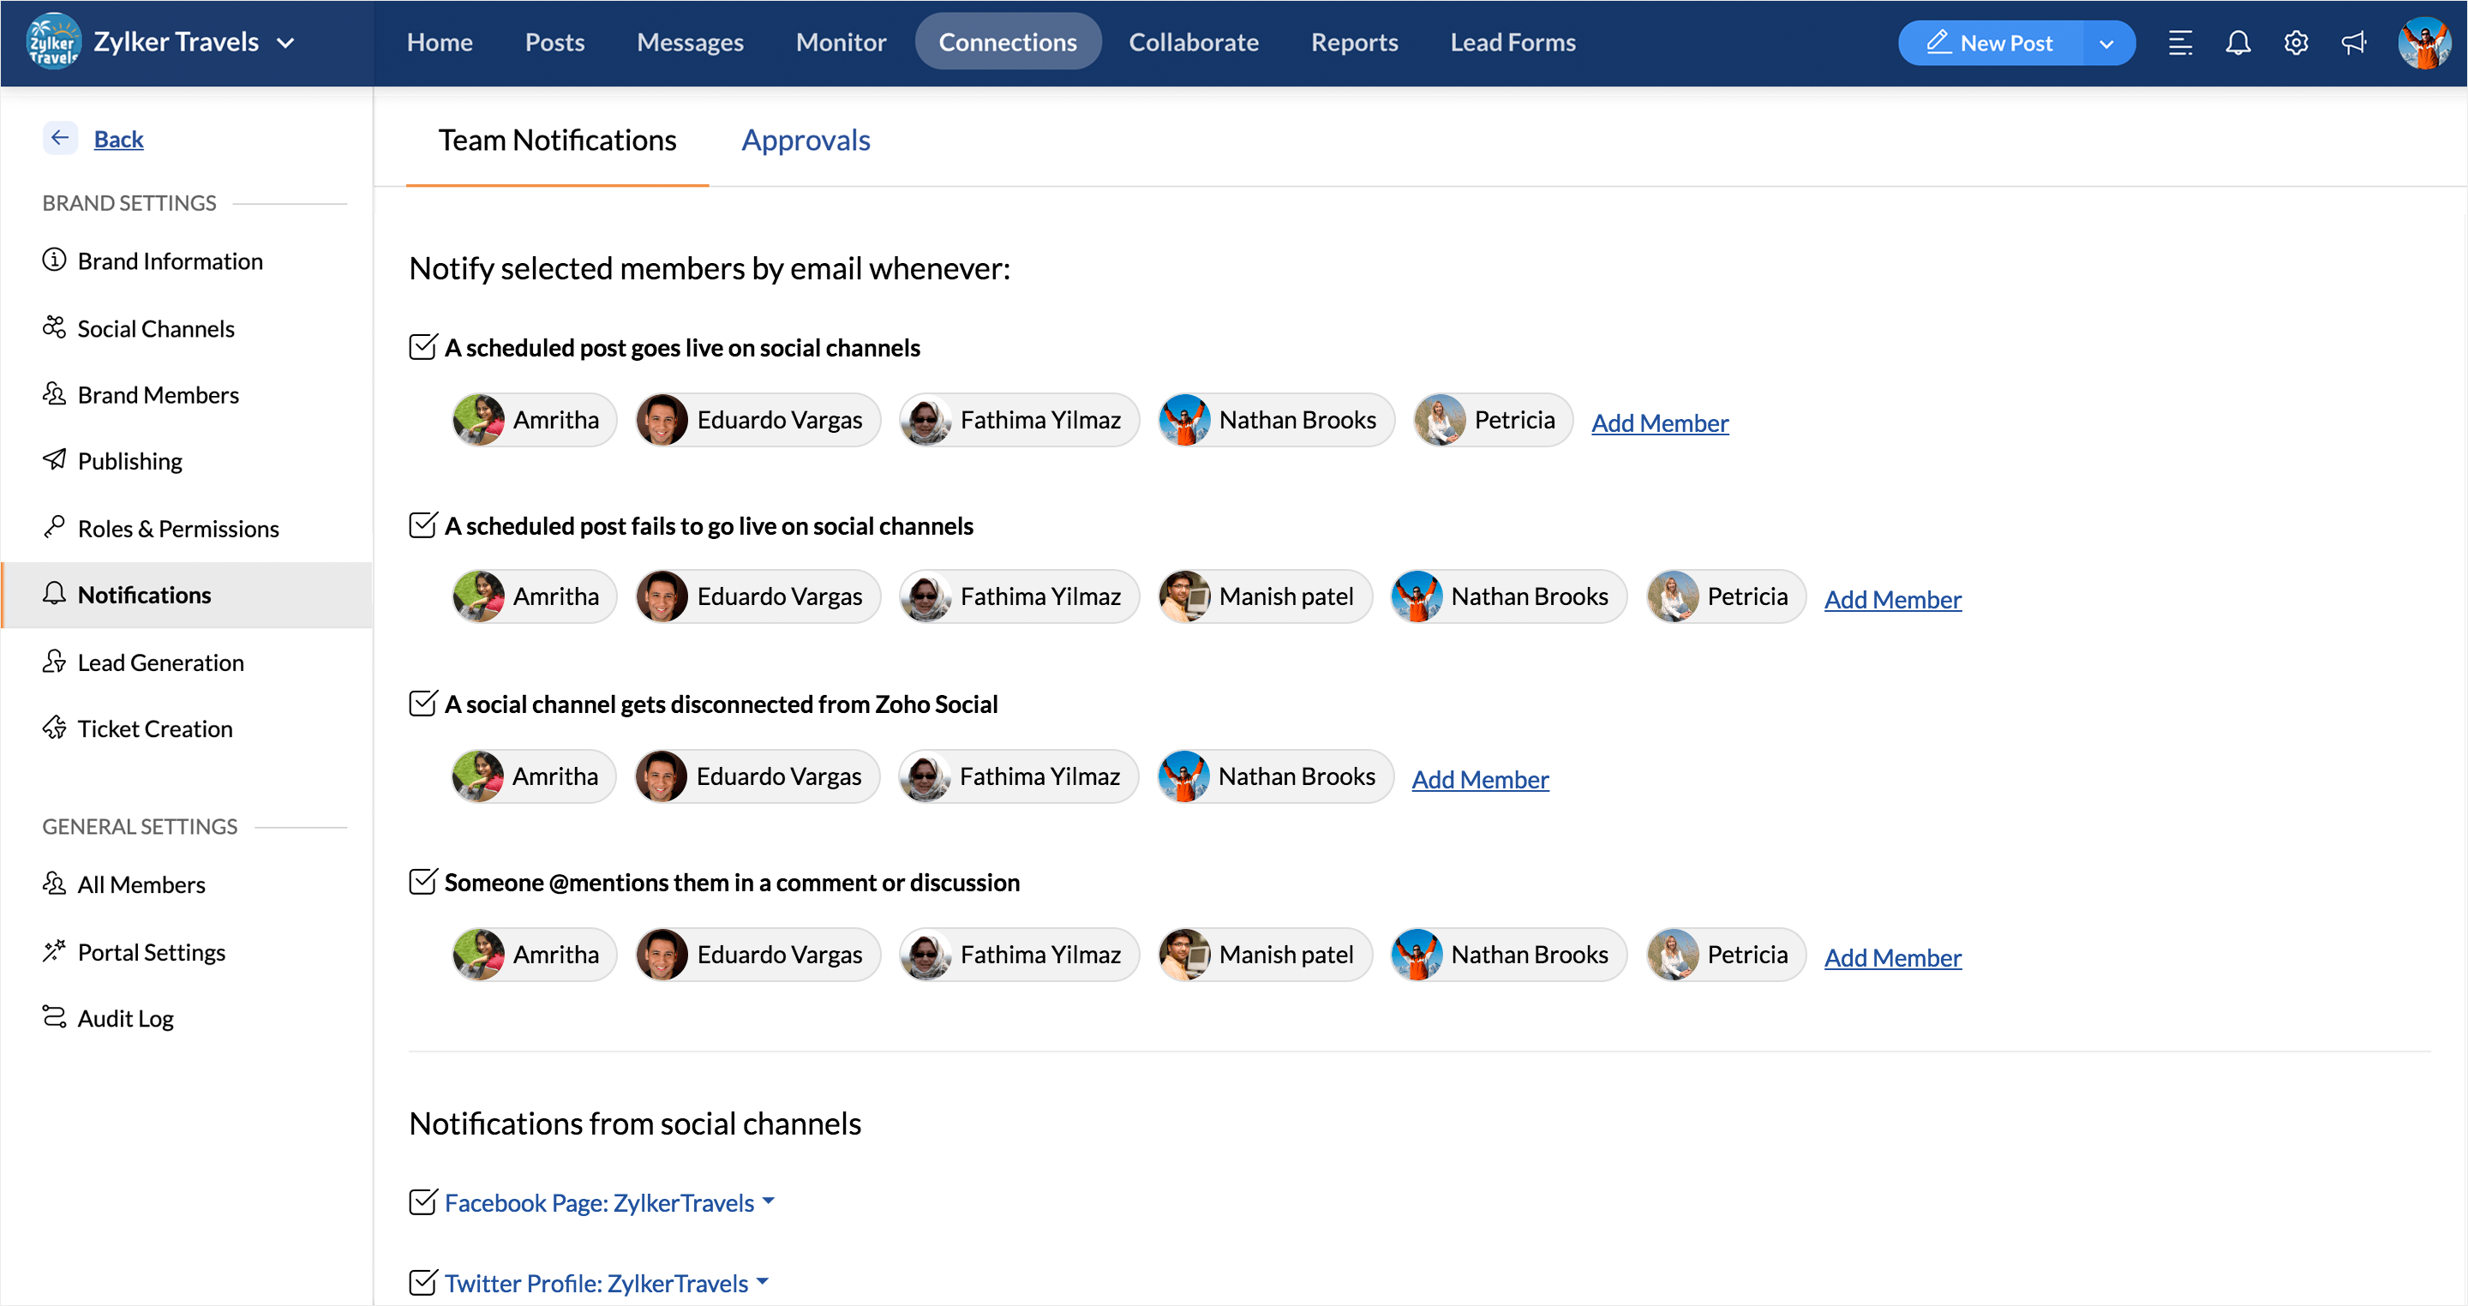Open Social Channels settings from sidebar

155,329
